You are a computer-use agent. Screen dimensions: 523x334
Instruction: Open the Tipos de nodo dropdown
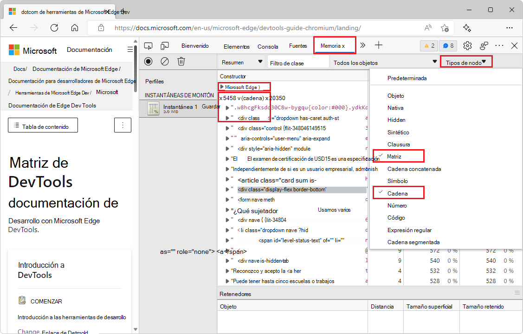[465, 62]
